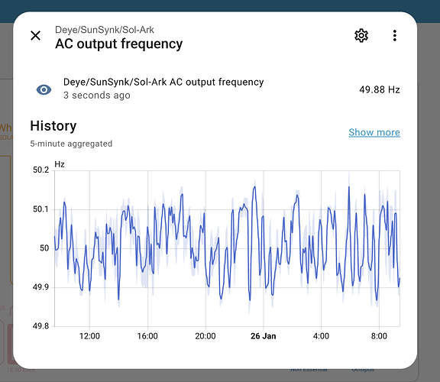This screenshot has height=382, width=440.
Task: Click the Deye/SunSynk/Sol-Ark device subtitle
Action: tap(105, 30)
